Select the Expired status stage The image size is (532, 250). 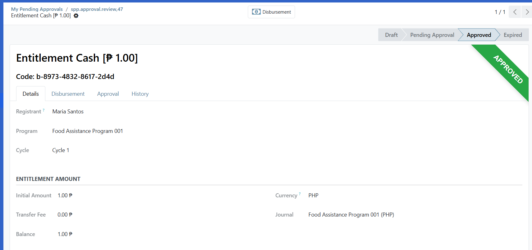pos(513,35)
